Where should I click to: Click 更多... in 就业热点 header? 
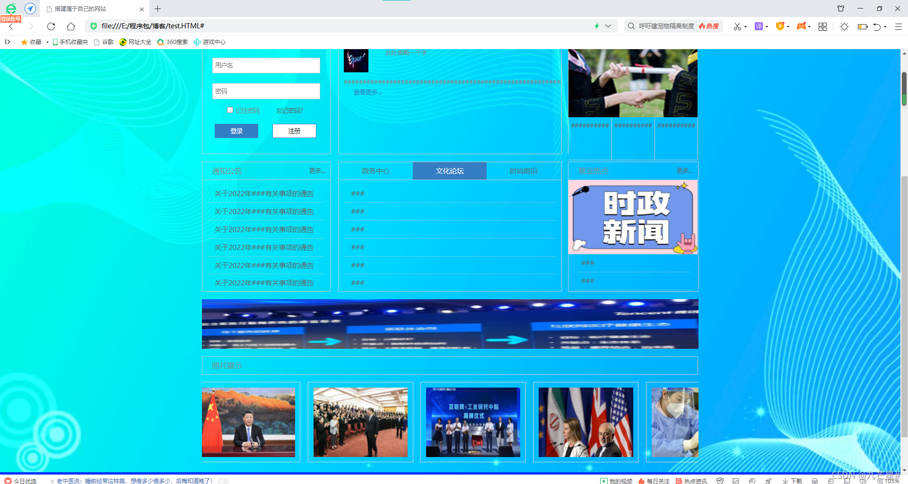[x=684, y=171]
